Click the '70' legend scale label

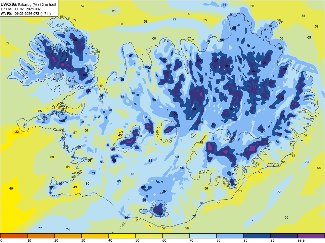tap(191, 240)
